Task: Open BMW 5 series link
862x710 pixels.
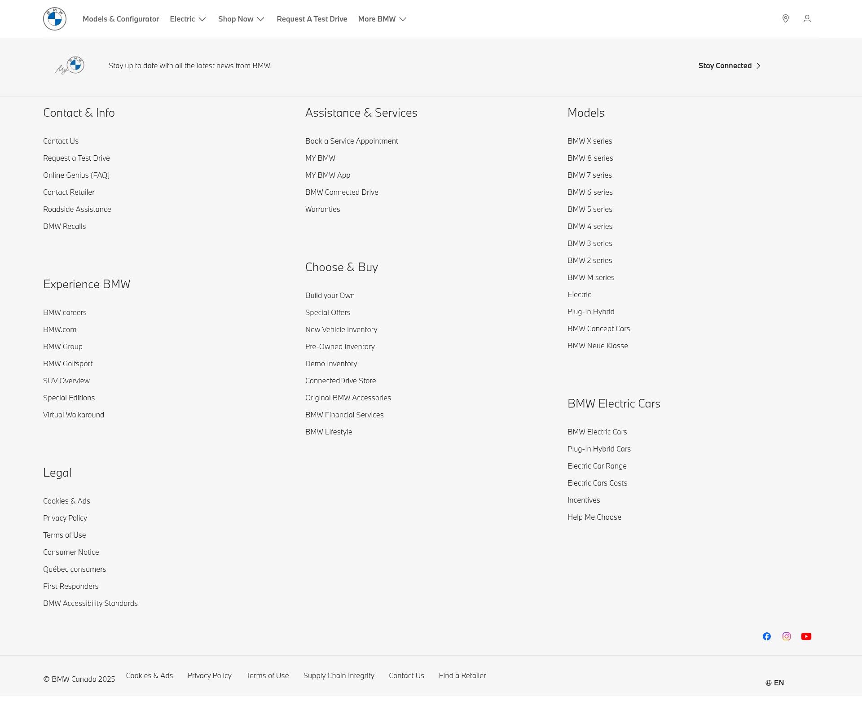Action: (x=589, y=209)
